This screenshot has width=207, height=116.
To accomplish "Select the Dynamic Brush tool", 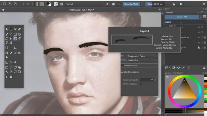I will point(7,43).
